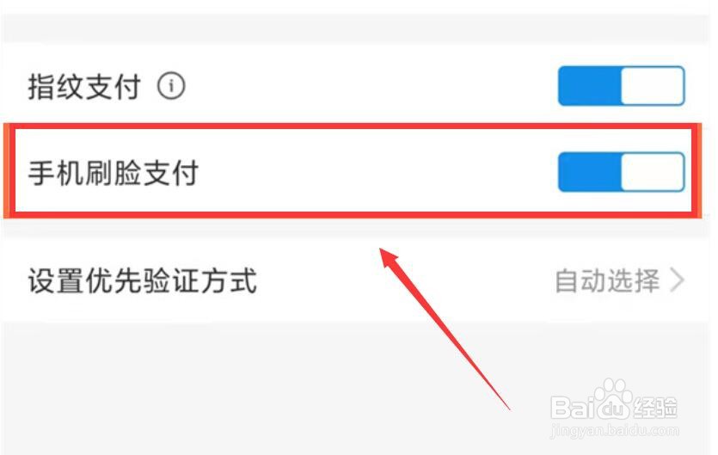
Task: Tap the blue side of 手机刷脸支付 switch
Action: click(x=590, y=172)
